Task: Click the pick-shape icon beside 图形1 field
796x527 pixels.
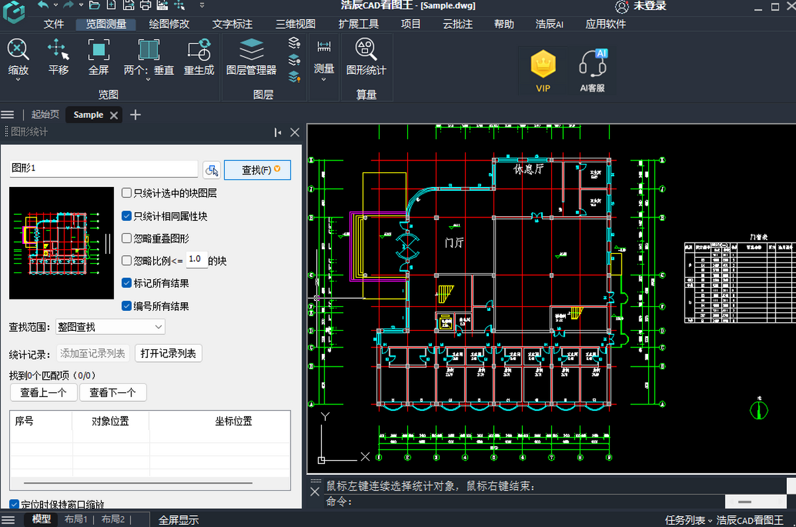Action: pyautogui.click(x=212, y=170)
